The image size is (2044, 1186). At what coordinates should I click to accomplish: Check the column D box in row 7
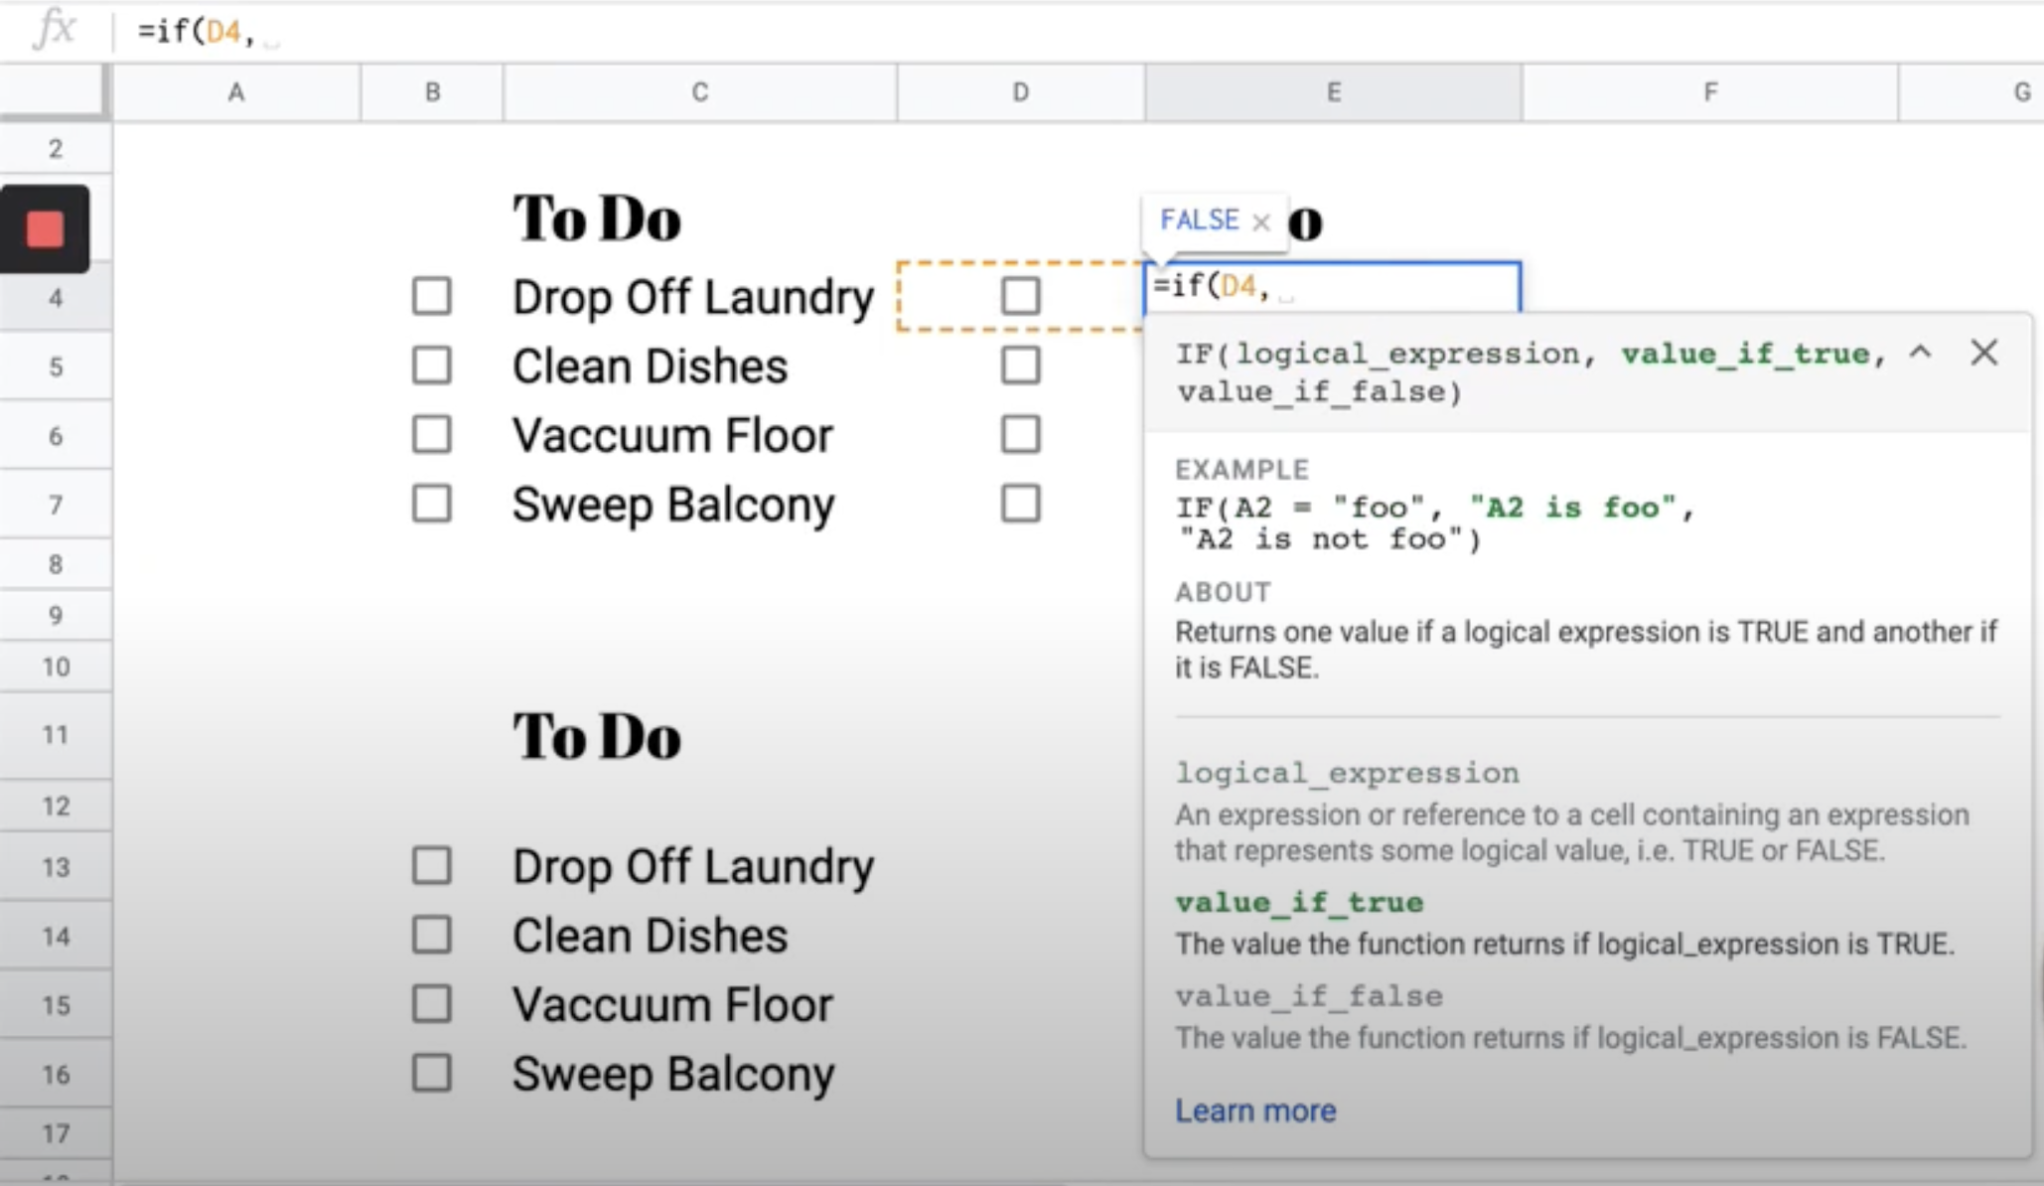coord(1020,504)
